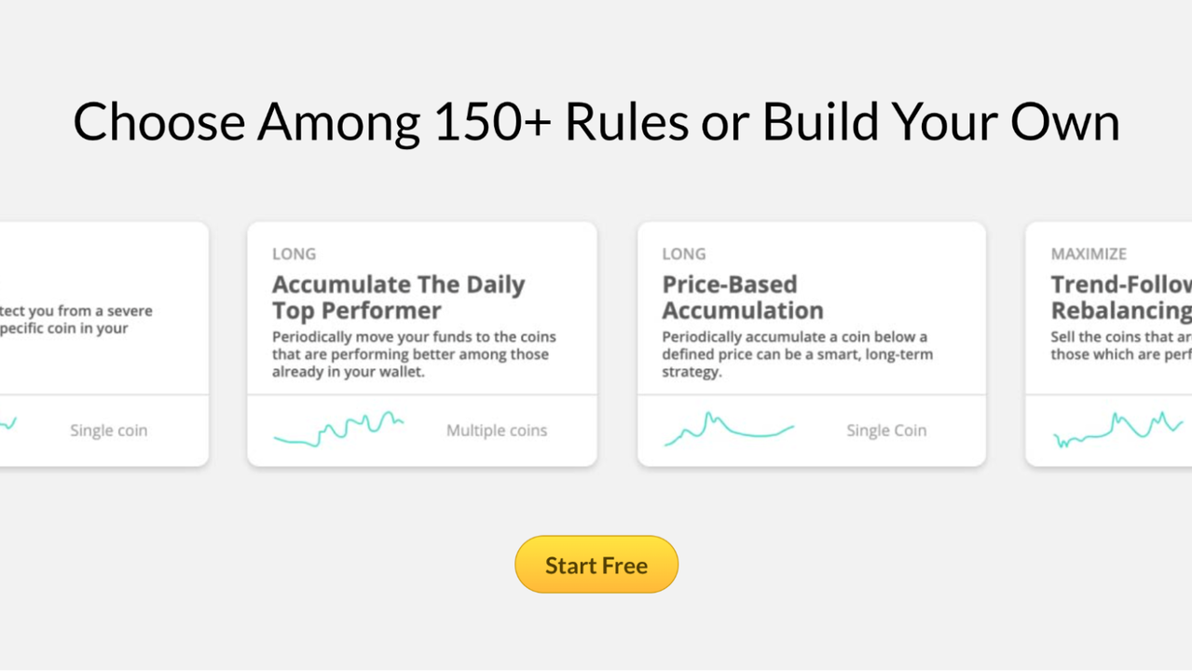Click the sparkline chart in the Price-Based Accumulation card

[729, 429]
